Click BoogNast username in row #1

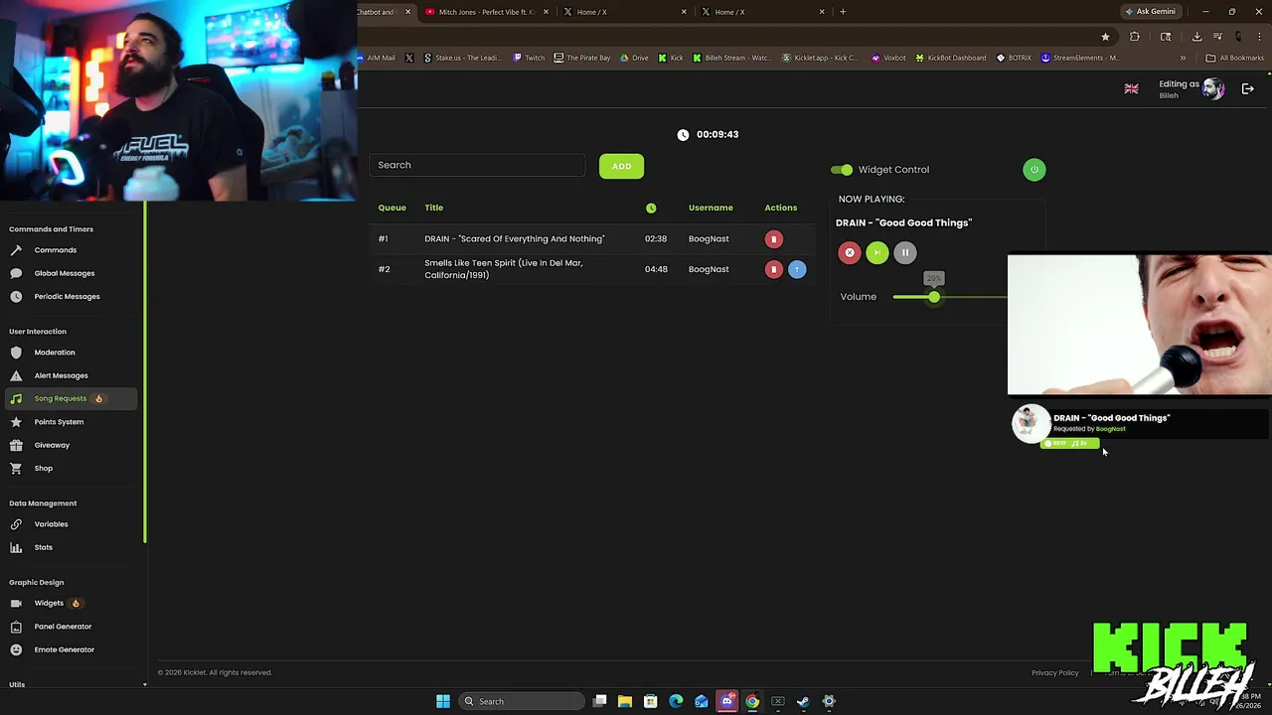(709, 239)
